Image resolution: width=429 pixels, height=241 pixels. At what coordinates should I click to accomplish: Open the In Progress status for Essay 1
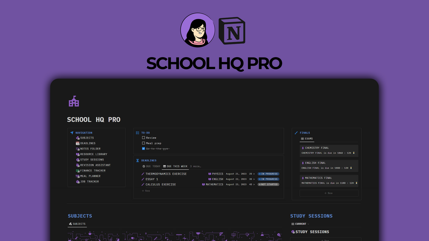[x=268, y=179]
